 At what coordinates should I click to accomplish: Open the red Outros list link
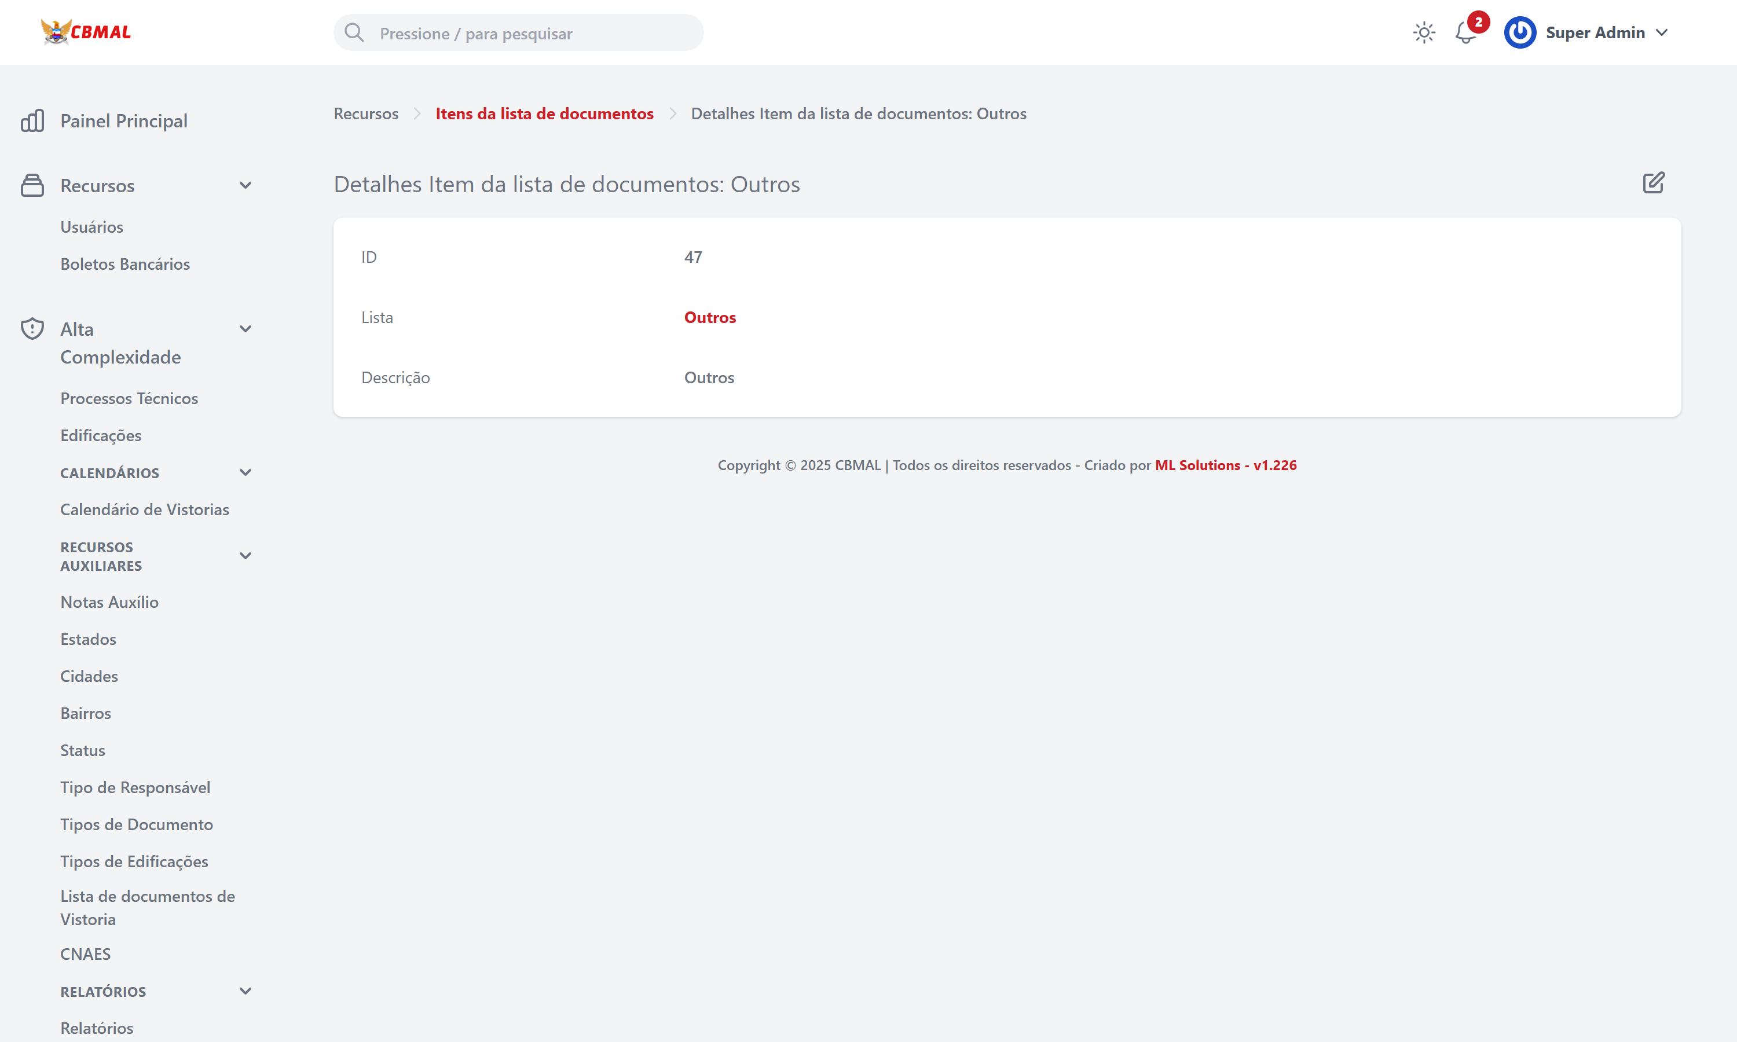coord(709,317)
